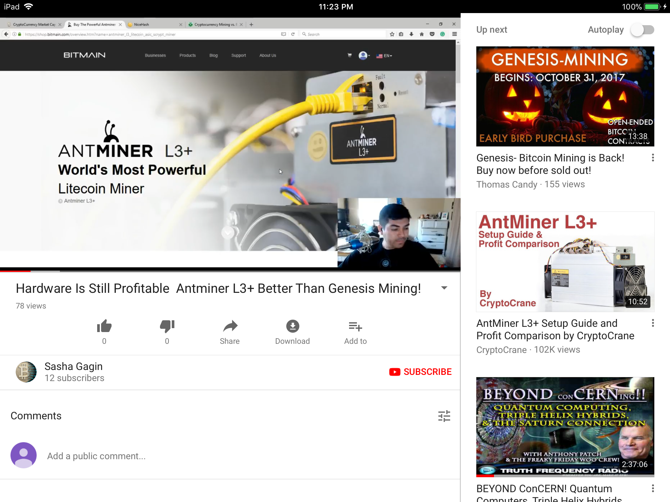The height and width of the screenshot is (502, 670).
Task: Subscribe to Sasha Gagin channel
Action: click(420, 372)
